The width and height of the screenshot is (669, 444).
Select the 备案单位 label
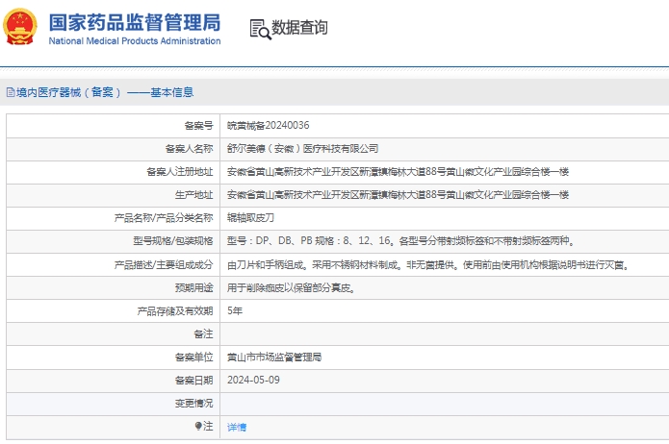click(x=193, y=358)
